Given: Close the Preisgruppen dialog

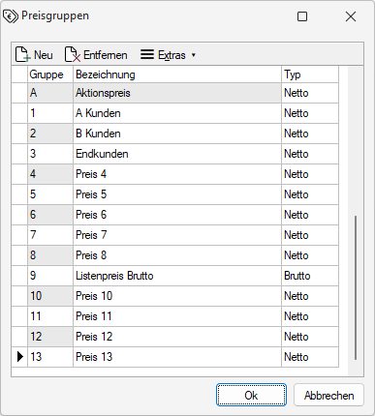Looking at the screenshot, I should [x=351, y=16].
